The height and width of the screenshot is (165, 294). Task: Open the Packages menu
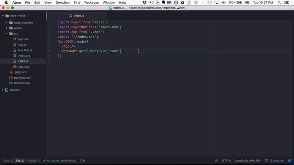click(91, 2)
